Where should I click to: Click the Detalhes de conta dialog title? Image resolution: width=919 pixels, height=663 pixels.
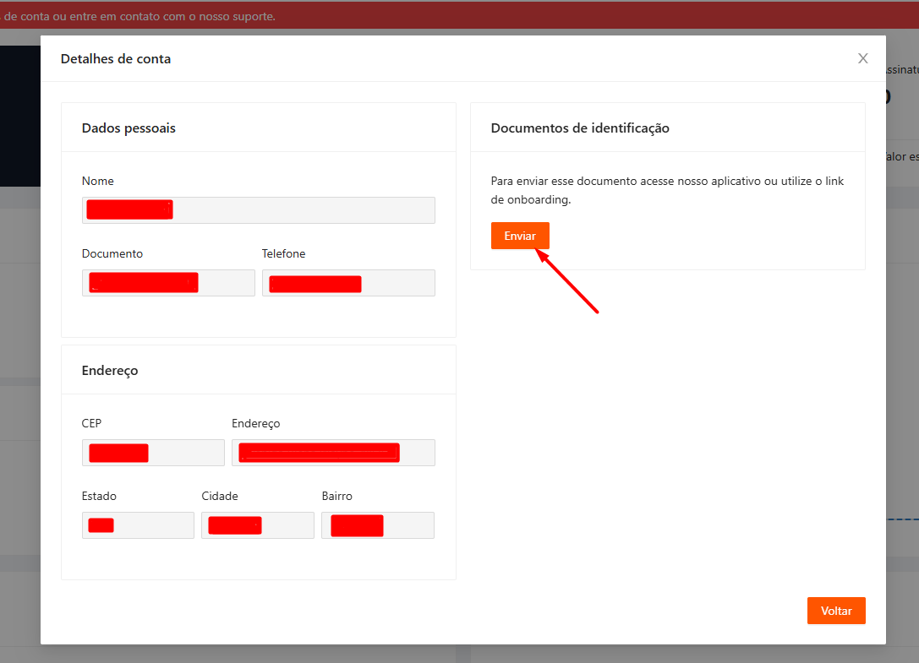(116, 59)
